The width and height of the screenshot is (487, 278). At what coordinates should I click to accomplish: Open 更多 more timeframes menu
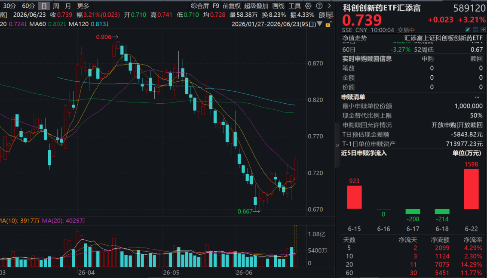83,6
